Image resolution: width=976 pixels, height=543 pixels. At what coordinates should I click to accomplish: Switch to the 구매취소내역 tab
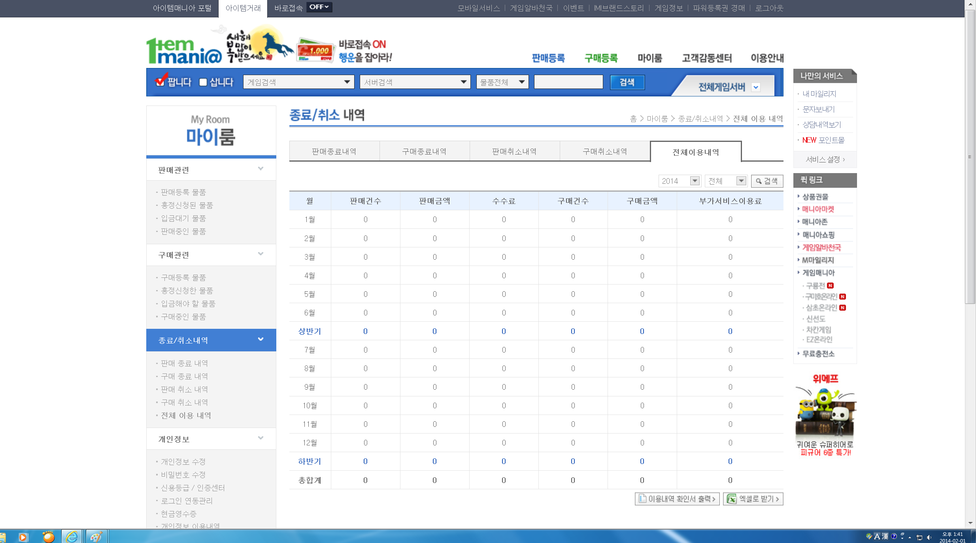pos(604,151)
